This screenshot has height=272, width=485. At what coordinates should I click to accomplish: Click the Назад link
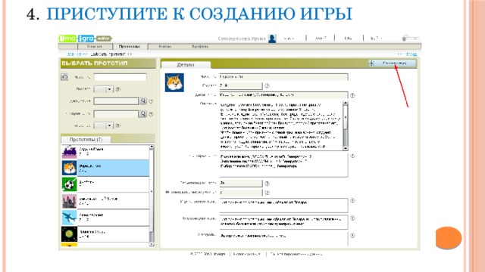(411, 54)
